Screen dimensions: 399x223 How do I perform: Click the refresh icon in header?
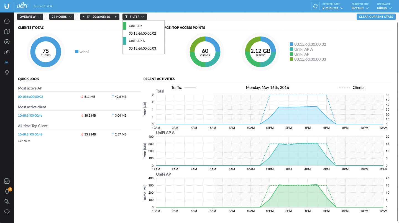click(315, 6)
